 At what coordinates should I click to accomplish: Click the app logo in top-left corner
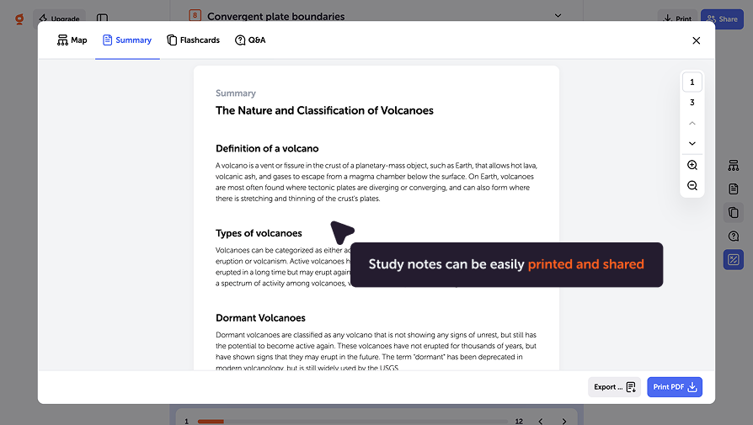[x=19, y=19]
